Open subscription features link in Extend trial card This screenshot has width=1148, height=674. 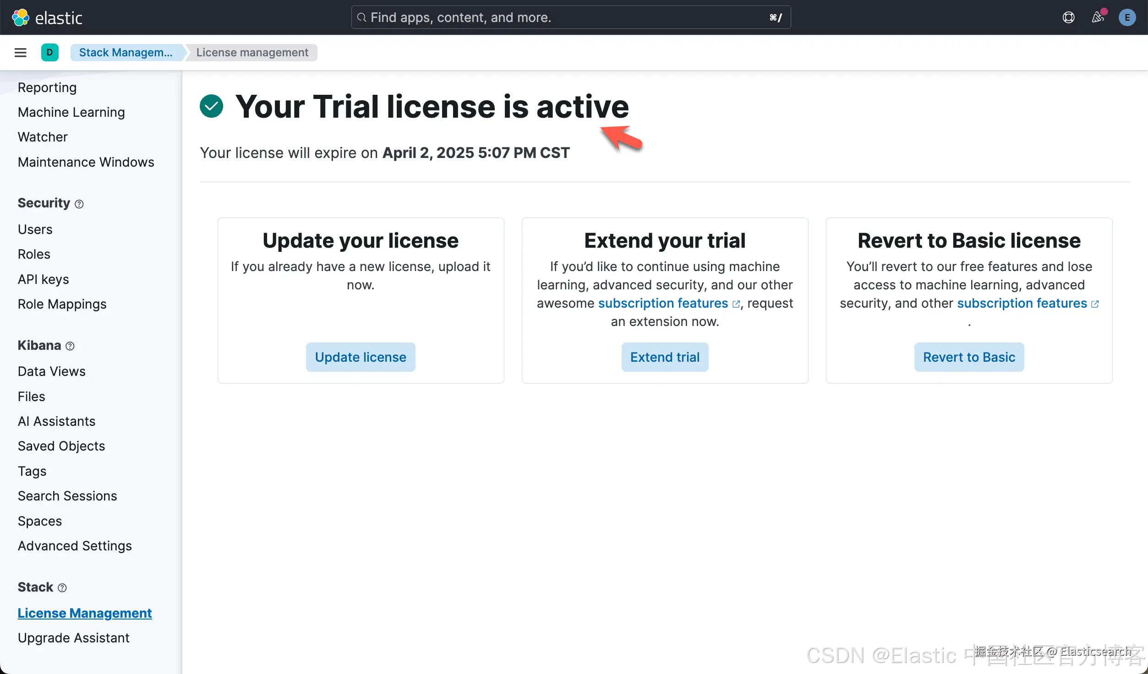(x=663, y=303)
